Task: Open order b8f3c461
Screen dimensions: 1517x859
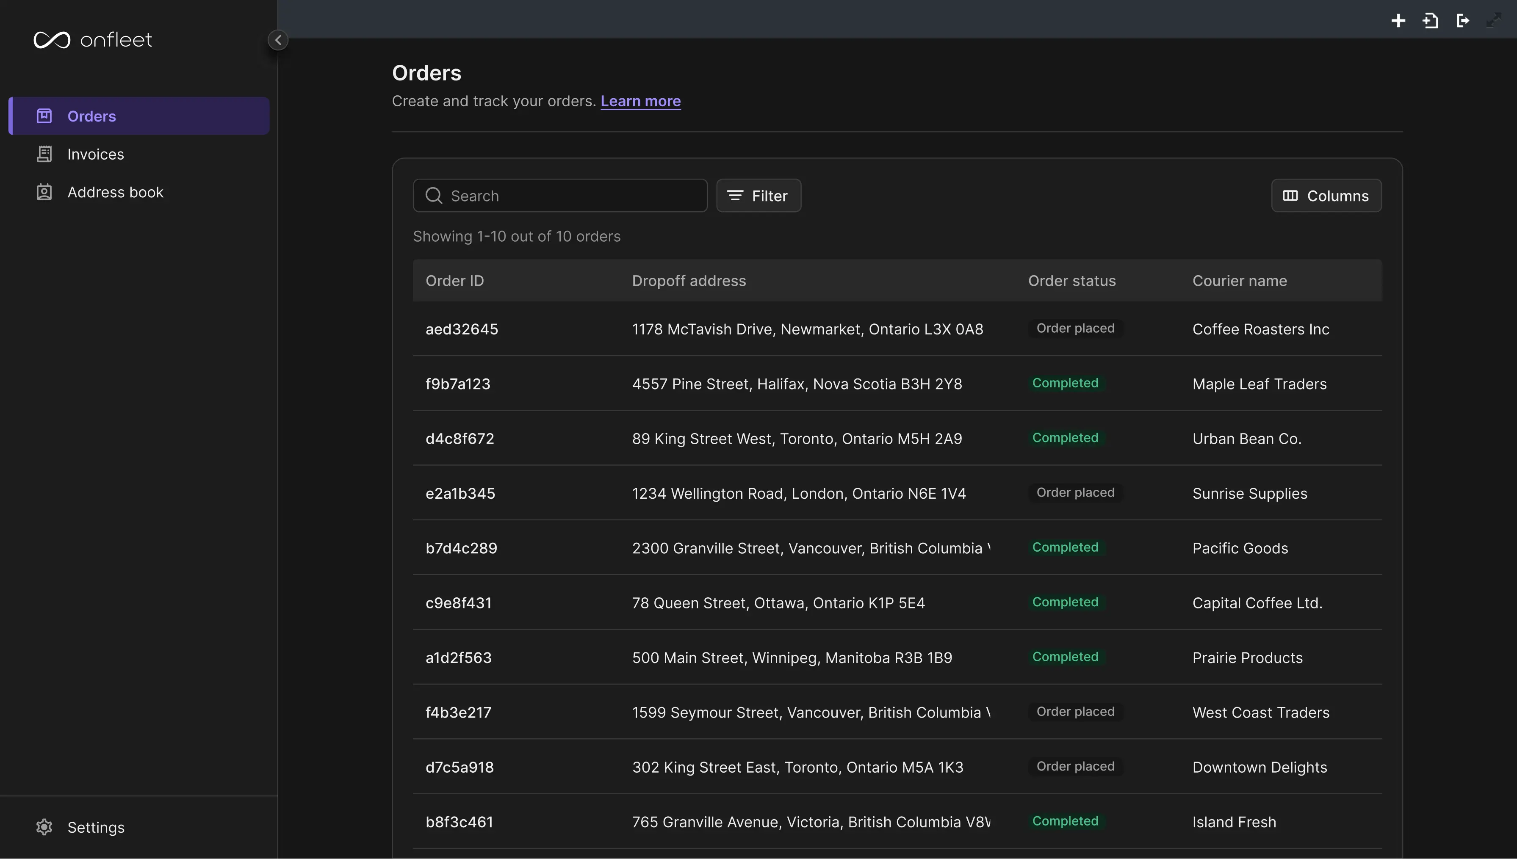Action: [x=459, y=823]
